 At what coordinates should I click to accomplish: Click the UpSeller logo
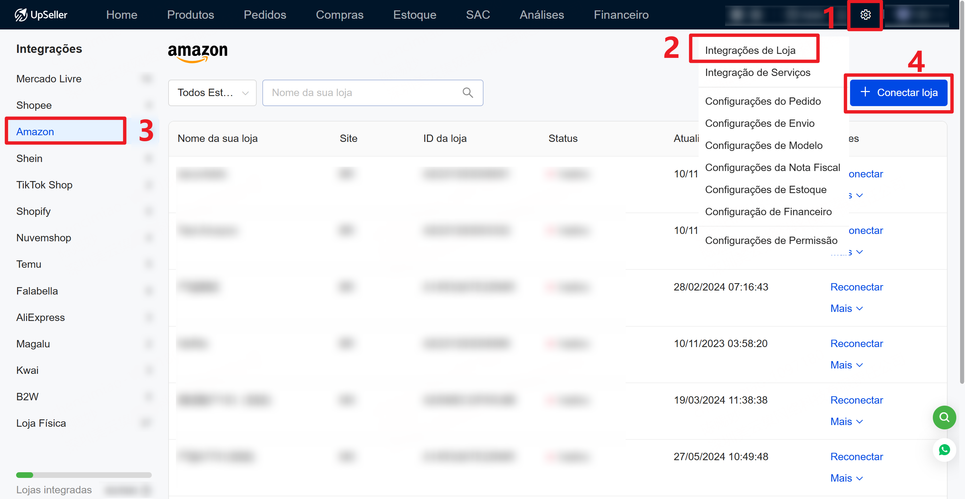pos(41,15)
